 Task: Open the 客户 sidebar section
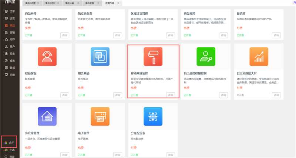10,47
